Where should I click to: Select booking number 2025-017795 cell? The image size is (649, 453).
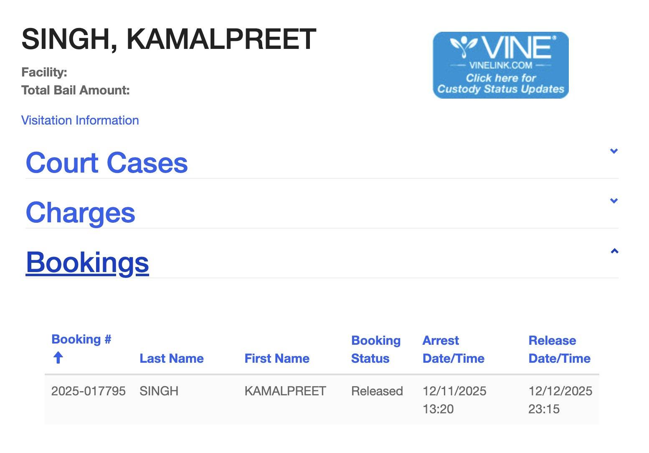(x=88, y=391)
